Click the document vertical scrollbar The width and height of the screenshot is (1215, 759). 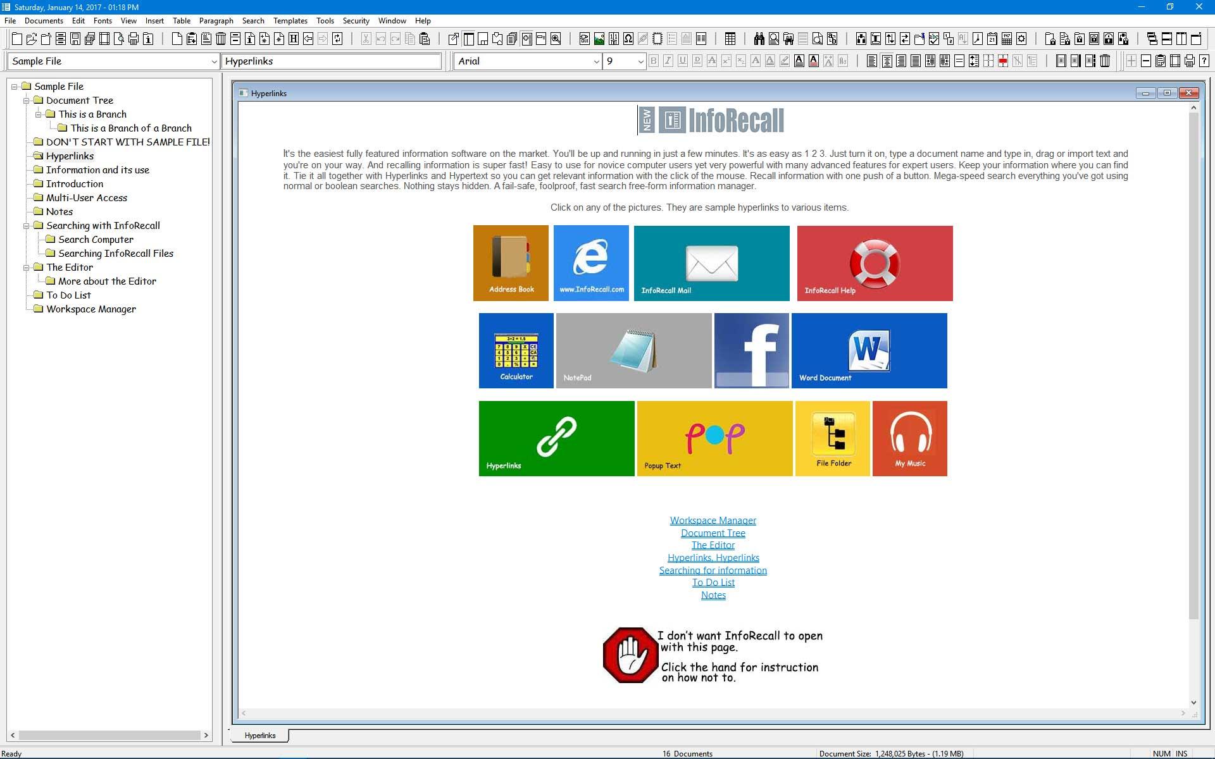pos(1193,405)
